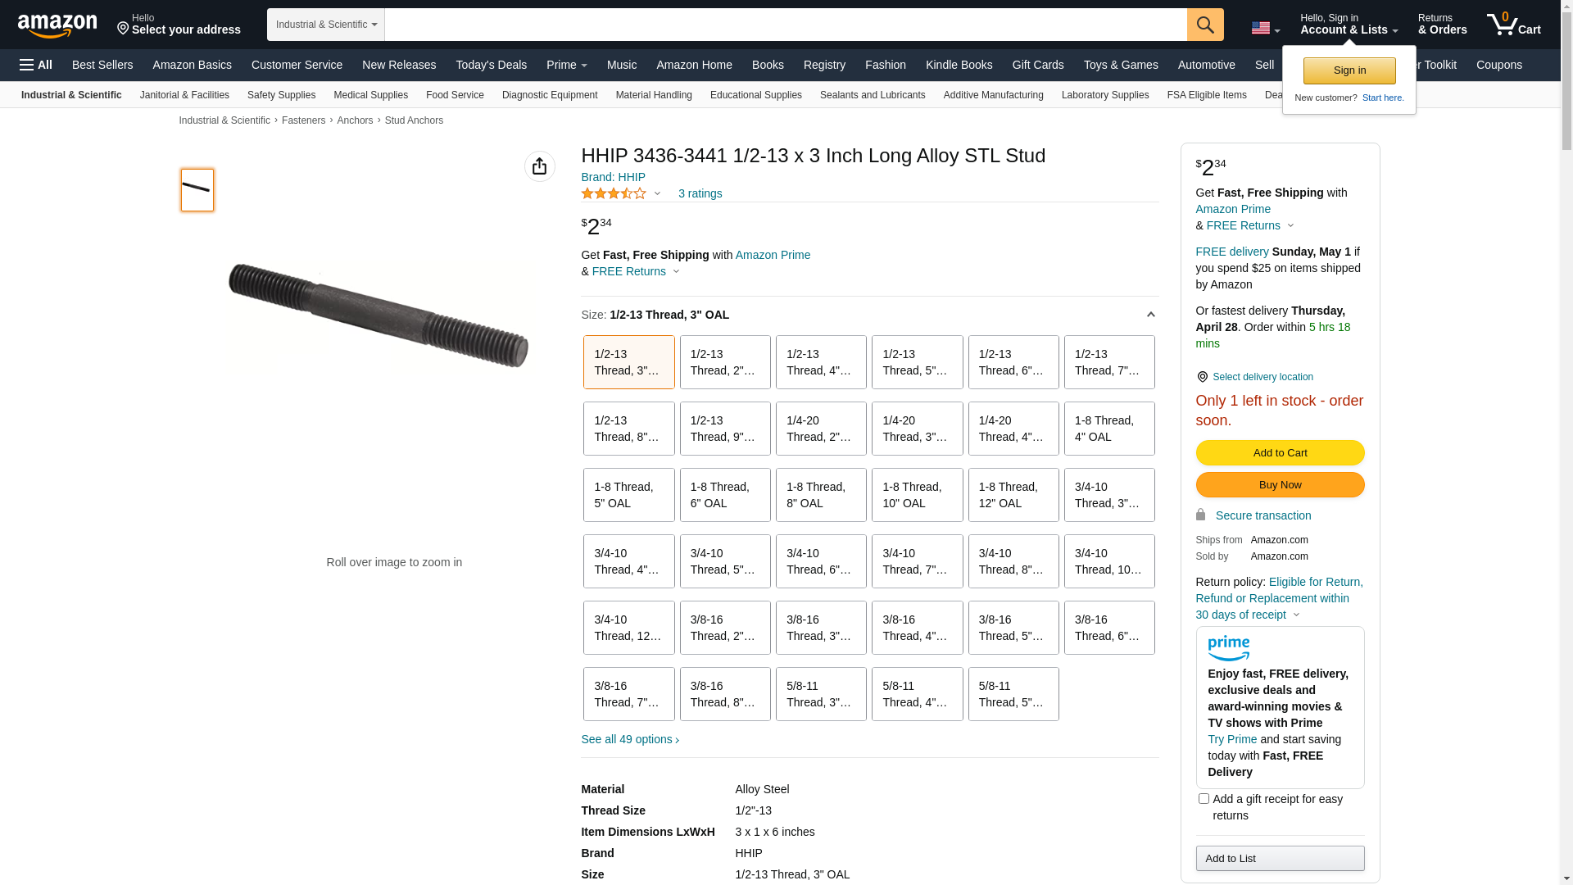This screenshot has height=885, width=1573.
Task: Click the star rating icons
Action: click(614, 193)
